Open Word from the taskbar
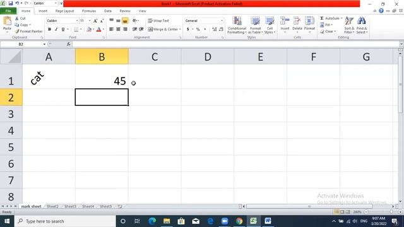The image size is (404, 227). click(x=268, y=221)
